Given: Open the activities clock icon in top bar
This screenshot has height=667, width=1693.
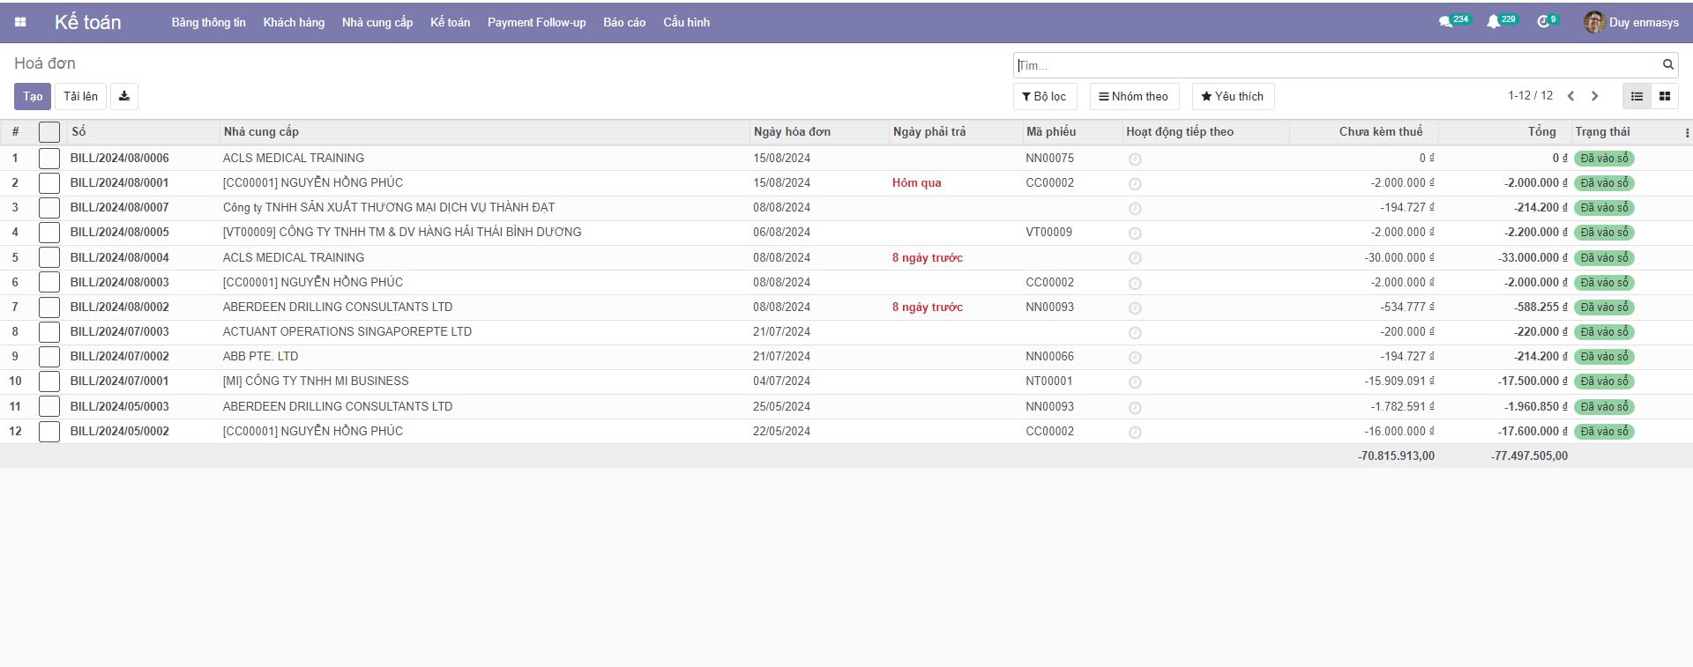Looking at the screenshot, I should [x=1543, y=22].
